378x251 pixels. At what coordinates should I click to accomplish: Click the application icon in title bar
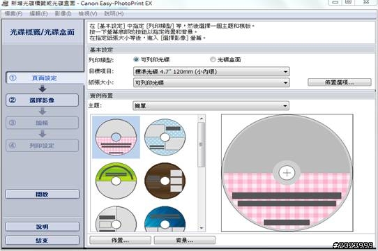[6, 3]
